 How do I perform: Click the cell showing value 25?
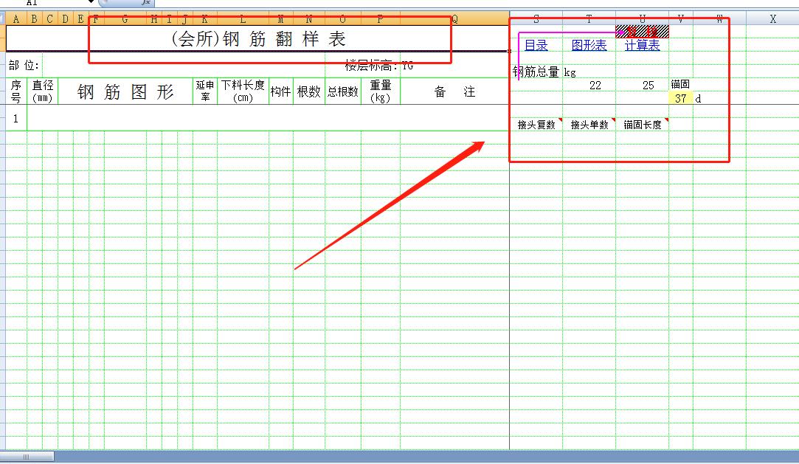[x=648, y=86]
